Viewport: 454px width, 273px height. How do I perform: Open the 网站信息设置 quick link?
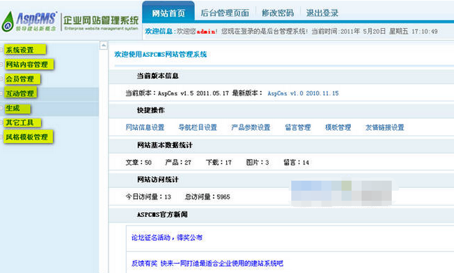pyautogui.click(x=145, y=127)
